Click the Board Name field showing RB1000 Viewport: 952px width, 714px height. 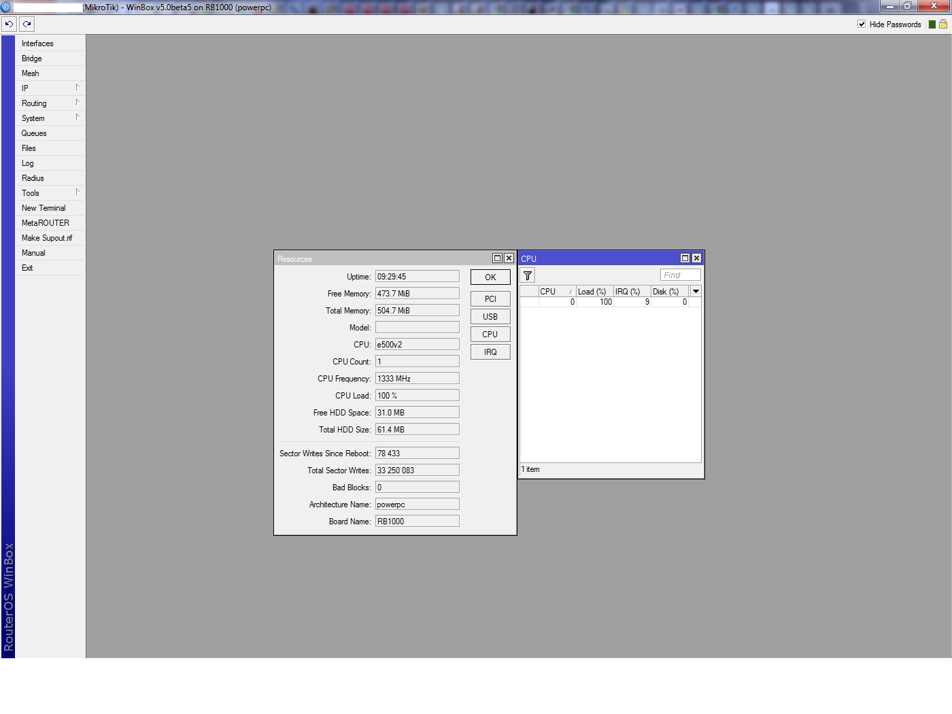click(x=418, y=522)
